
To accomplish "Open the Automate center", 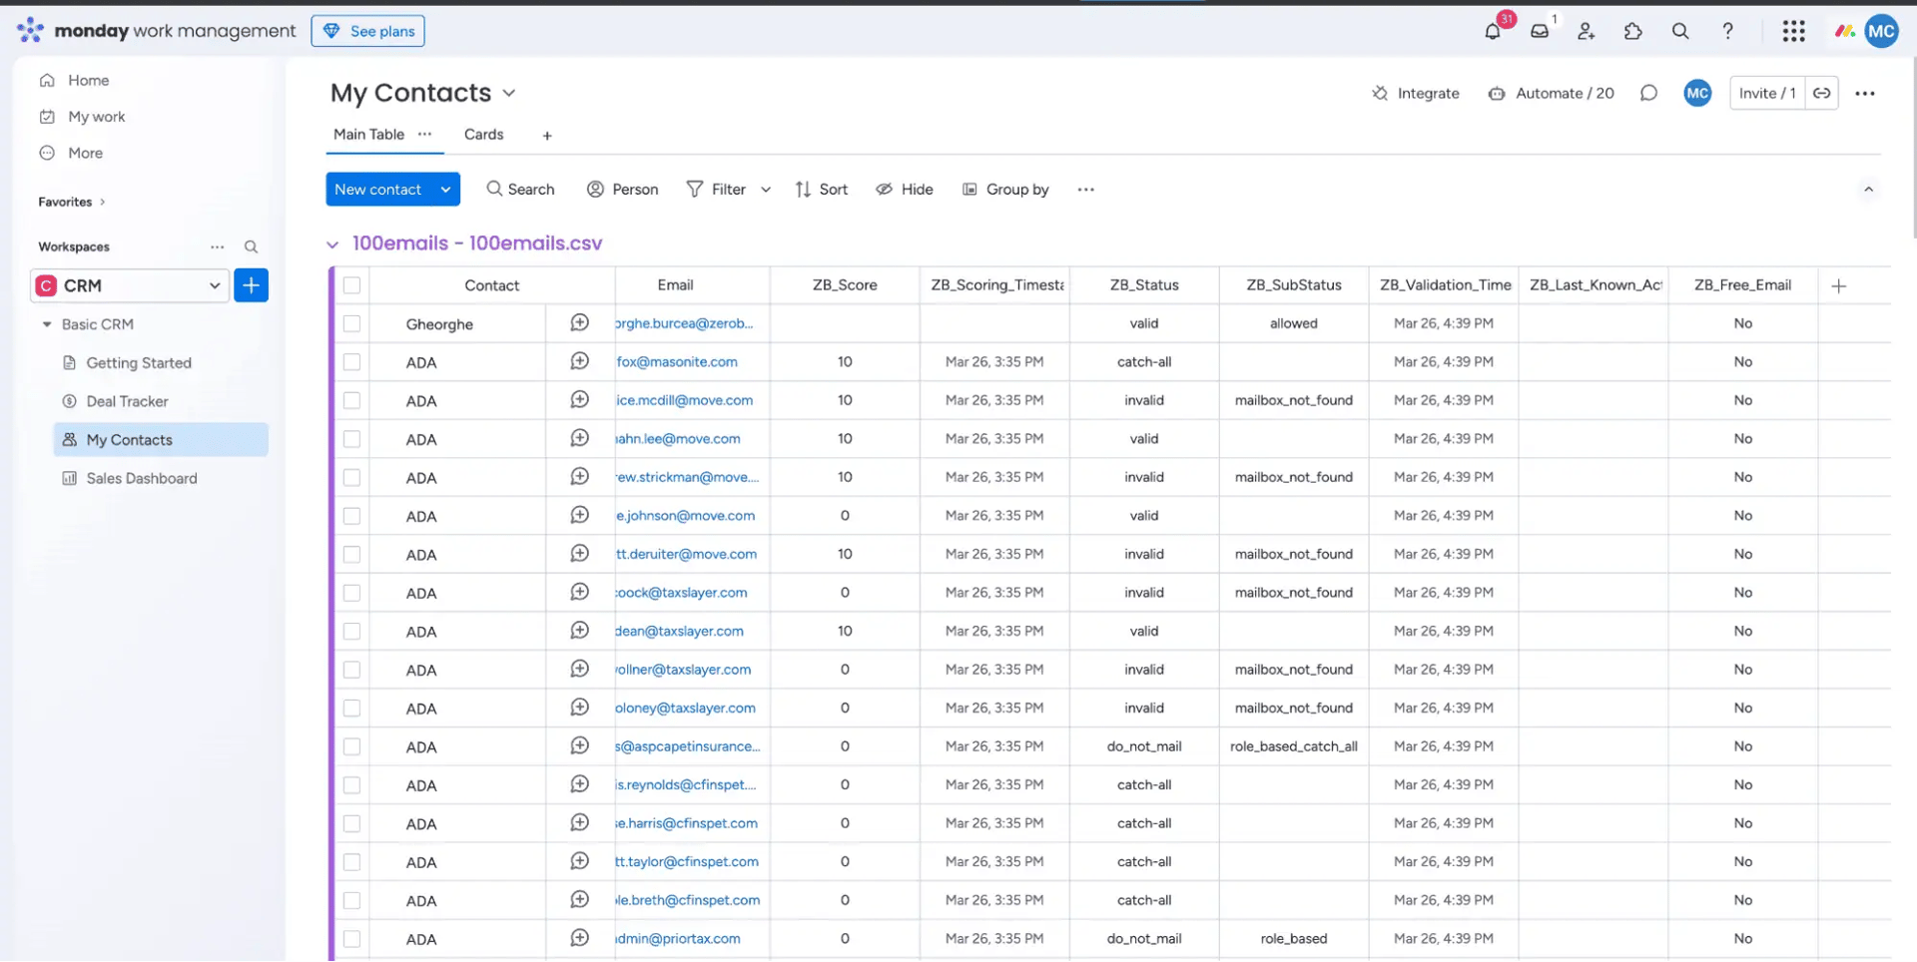I will [x=1551, y=93].
